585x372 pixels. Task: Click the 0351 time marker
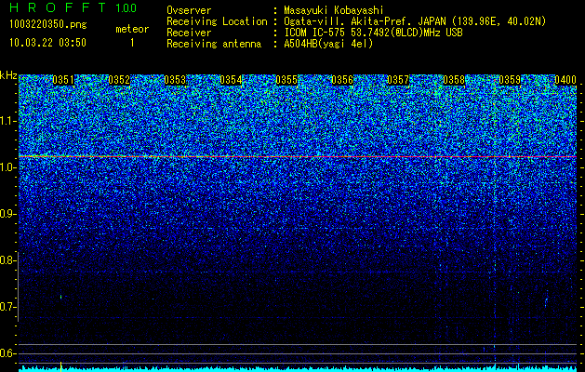click(x=63, y=80)
